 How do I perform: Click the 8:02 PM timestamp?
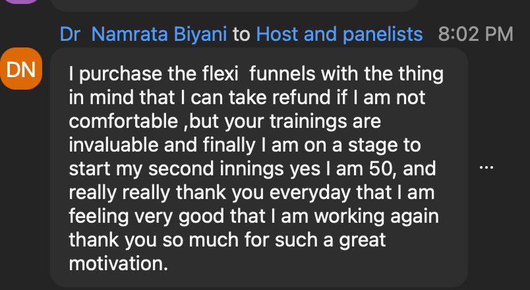point(475,34)
